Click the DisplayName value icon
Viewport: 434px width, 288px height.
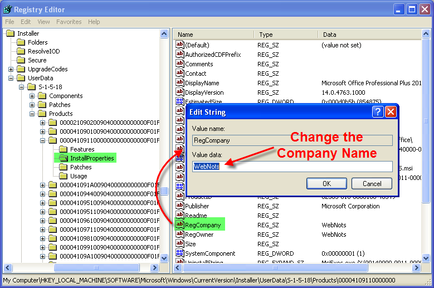[x=180, y=82]
